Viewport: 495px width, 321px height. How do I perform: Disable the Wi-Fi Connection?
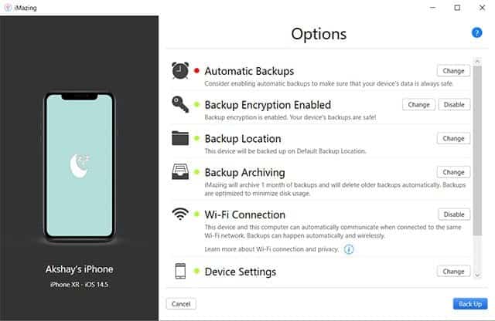click(454, 215)
